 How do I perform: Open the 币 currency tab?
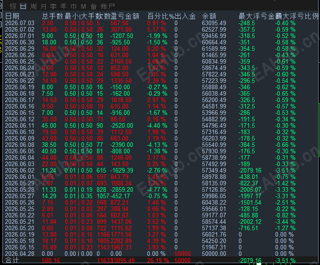click(73, 6)
